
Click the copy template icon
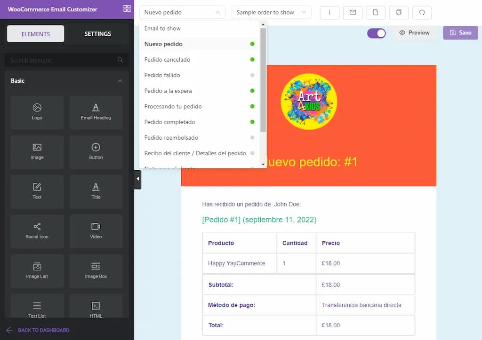pos(399,13)
